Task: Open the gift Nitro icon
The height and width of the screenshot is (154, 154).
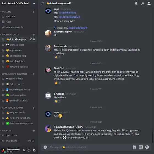Action: 134,147
